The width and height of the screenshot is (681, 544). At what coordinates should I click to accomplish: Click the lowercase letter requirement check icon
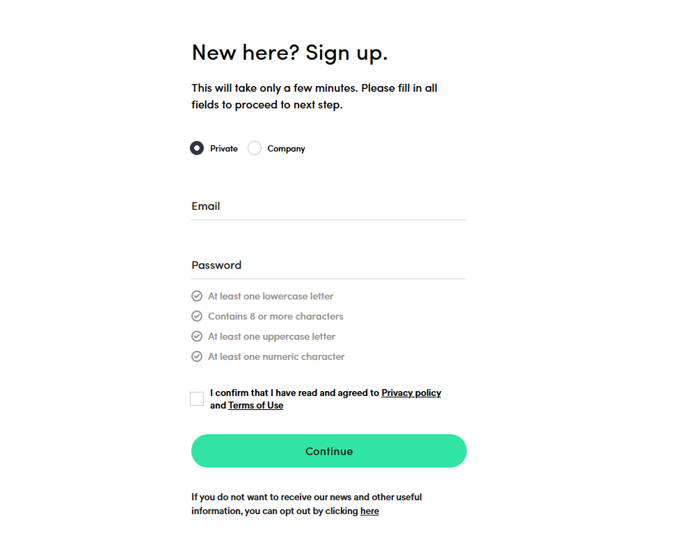(x=197, y=296)
